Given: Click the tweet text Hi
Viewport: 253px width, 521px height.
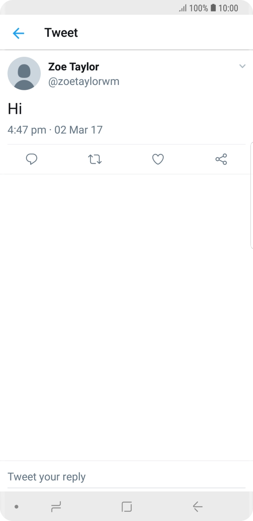Looking at the screenshot, I should 15,109.
